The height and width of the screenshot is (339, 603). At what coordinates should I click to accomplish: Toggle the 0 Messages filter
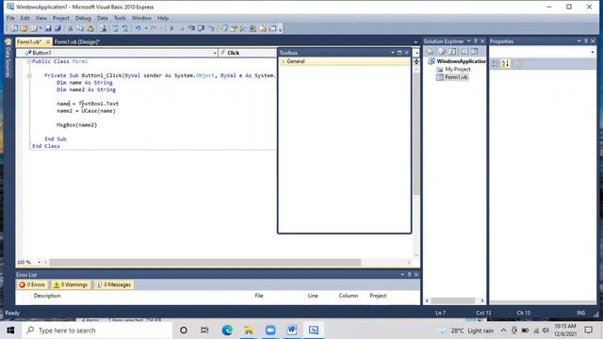[x=113, y=284]
